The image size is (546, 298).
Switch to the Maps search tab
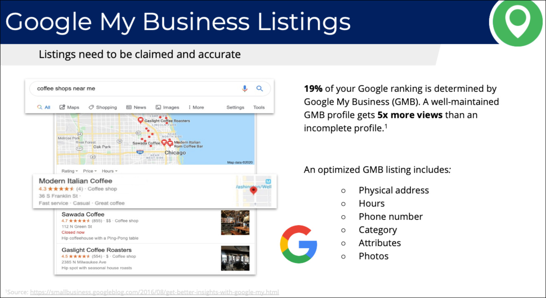[69, 107]
